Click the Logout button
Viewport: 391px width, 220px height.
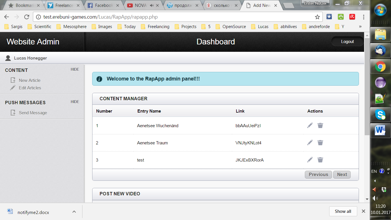point(347,42)
